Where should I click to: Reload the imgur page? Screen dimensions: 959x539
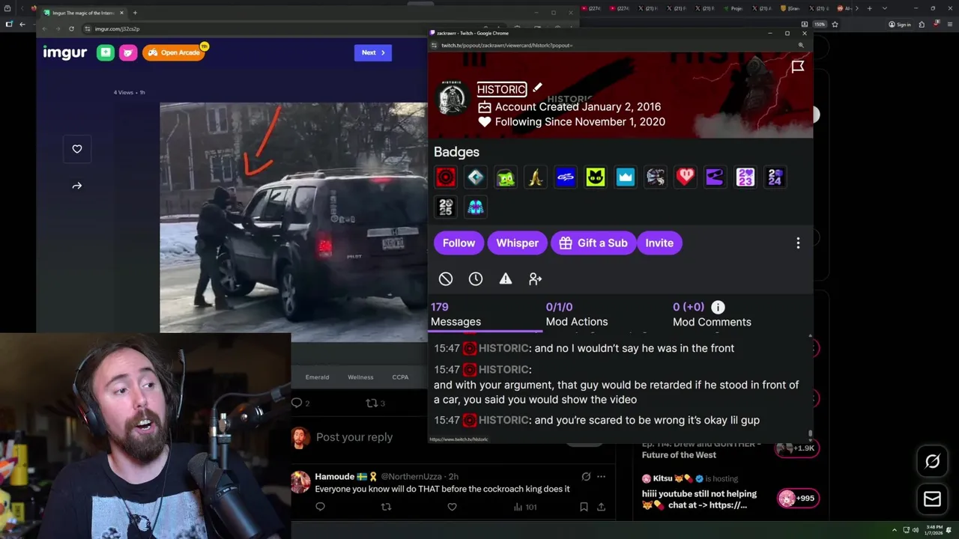pos(71,28)
